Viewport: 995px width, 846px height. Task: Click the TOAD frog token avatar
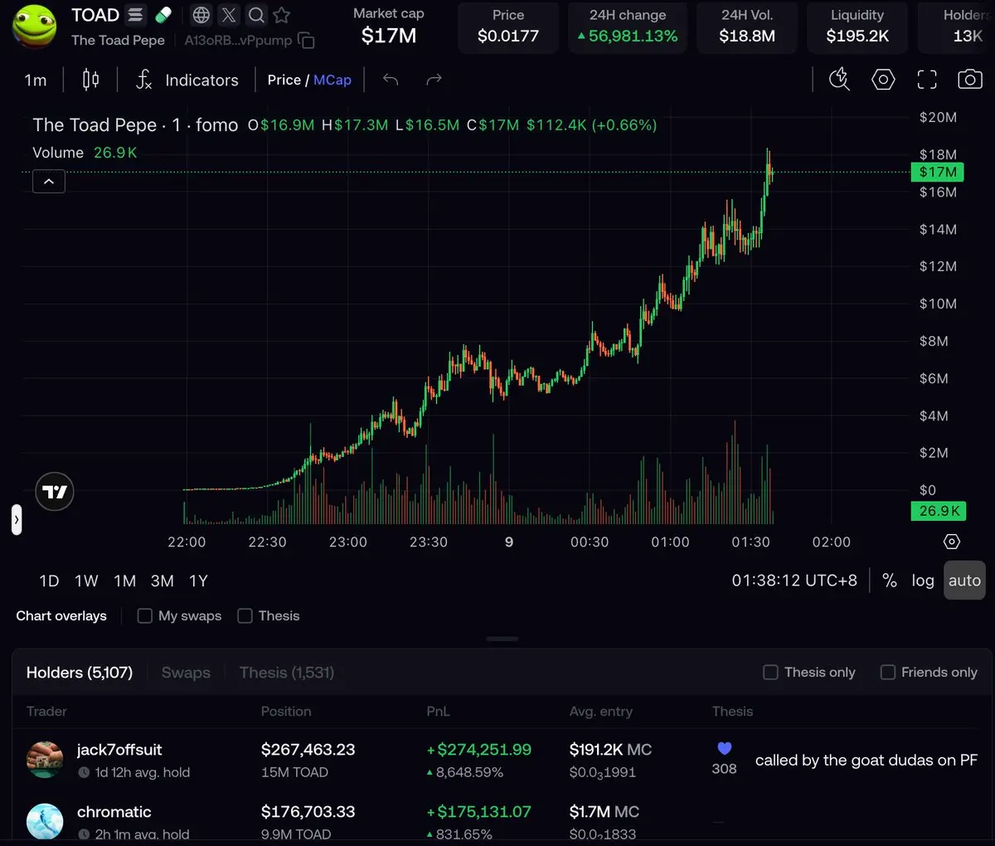[34, 26]
